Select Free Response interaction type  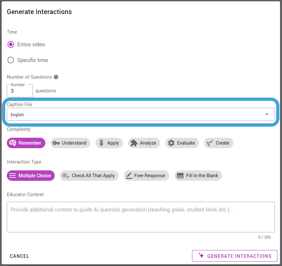(x=146, y=176)
